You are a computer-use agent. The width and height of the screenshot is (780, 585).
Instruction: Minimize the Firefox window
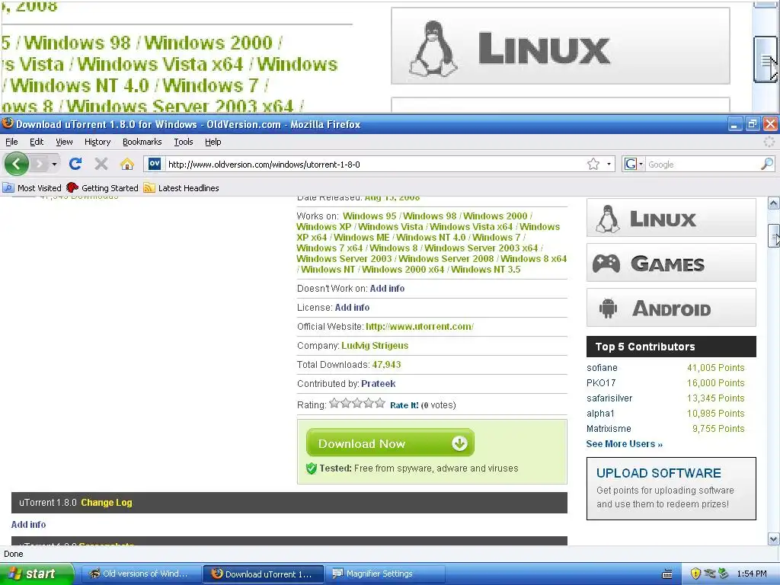click(735, 124)
